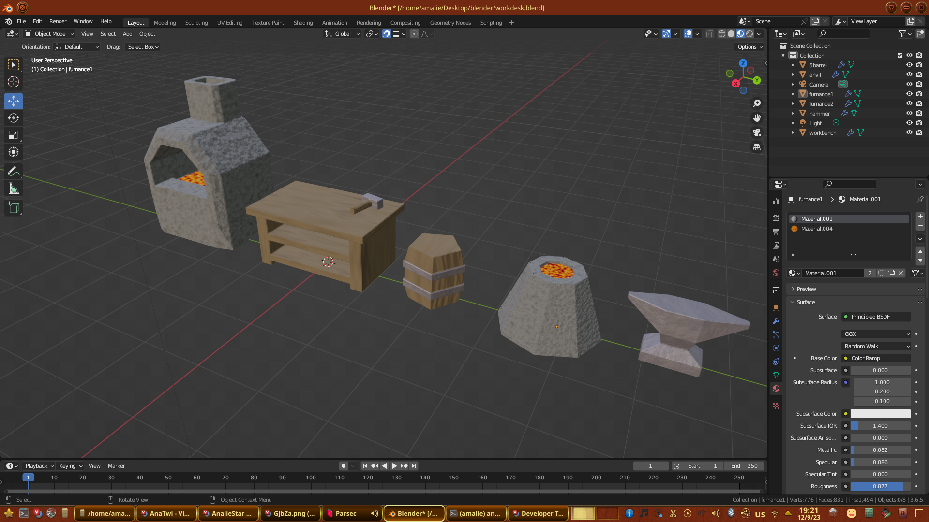Toggle visibility of workbench object

[909, 132]
